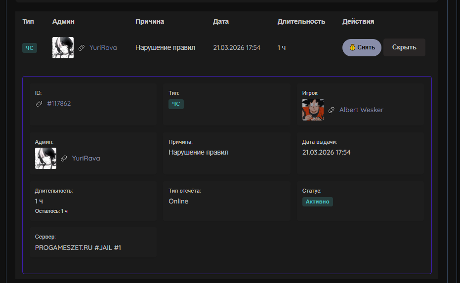
Task: Click the Причина column header
Action: click(x=150, y=22)
